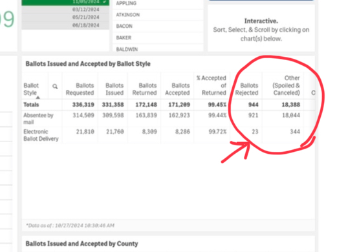Select the Electronic Ballot Delivery row
The image size is (337, 252).
[168, 135]
